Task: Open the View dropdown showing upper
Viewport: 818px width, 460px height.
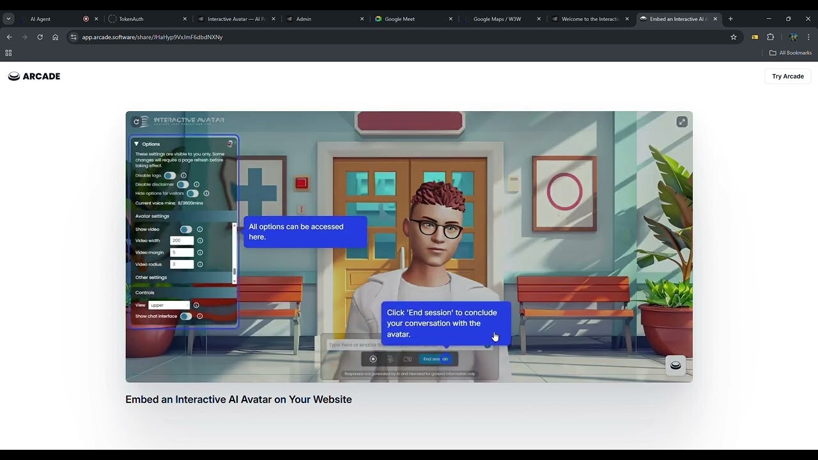Action: [169, 305]
